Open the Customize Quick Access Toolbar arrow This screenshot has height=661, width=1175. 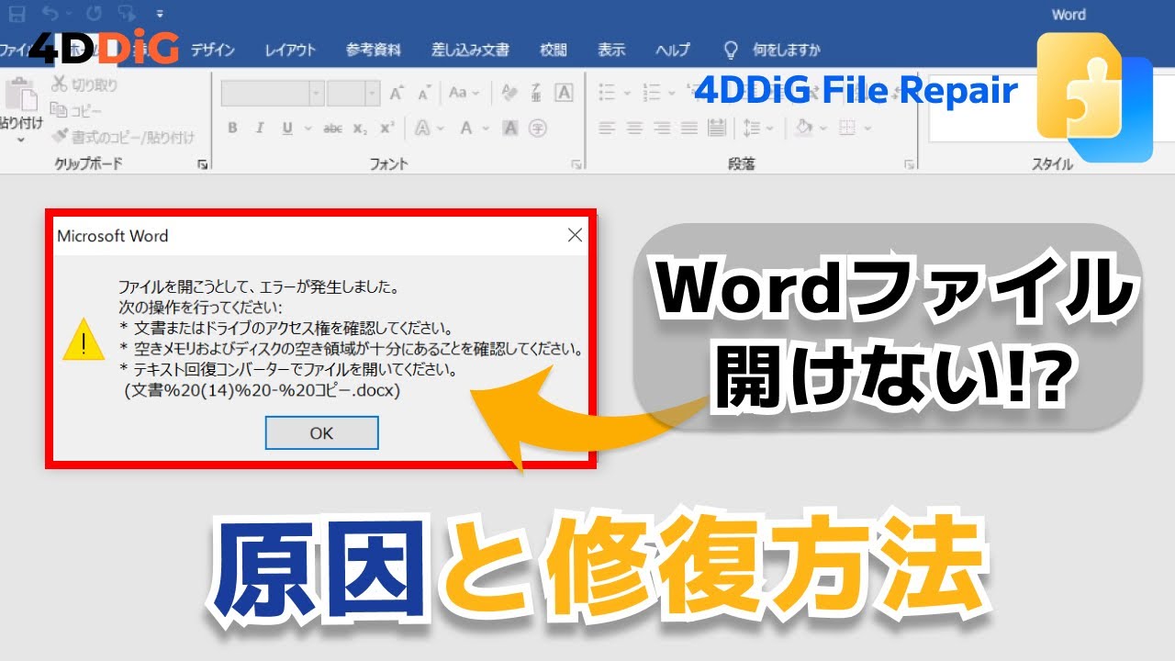[160, 15]
